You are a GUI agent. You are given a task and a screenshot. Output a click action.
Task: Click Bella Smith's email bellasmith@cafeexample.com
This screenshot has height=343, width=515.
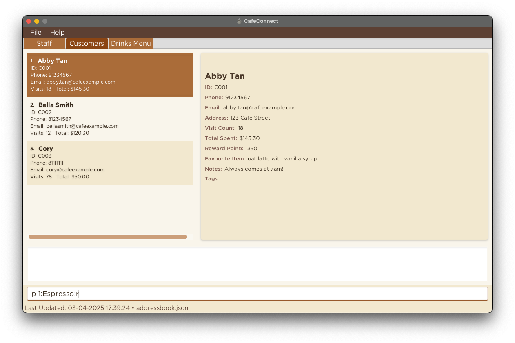pos(74,126)
